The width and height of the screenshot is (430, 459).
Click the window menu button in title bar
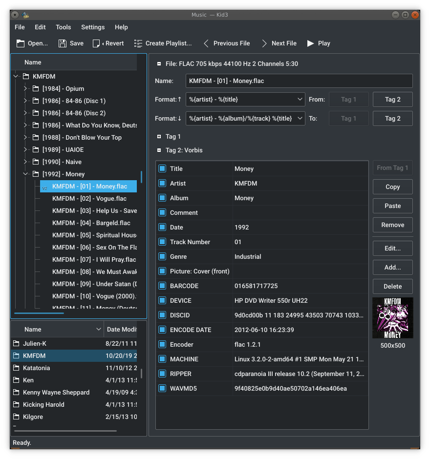[x=15, y=15]
